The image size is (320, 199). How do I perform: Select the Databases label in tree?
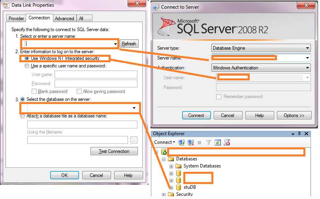(186, 159)
